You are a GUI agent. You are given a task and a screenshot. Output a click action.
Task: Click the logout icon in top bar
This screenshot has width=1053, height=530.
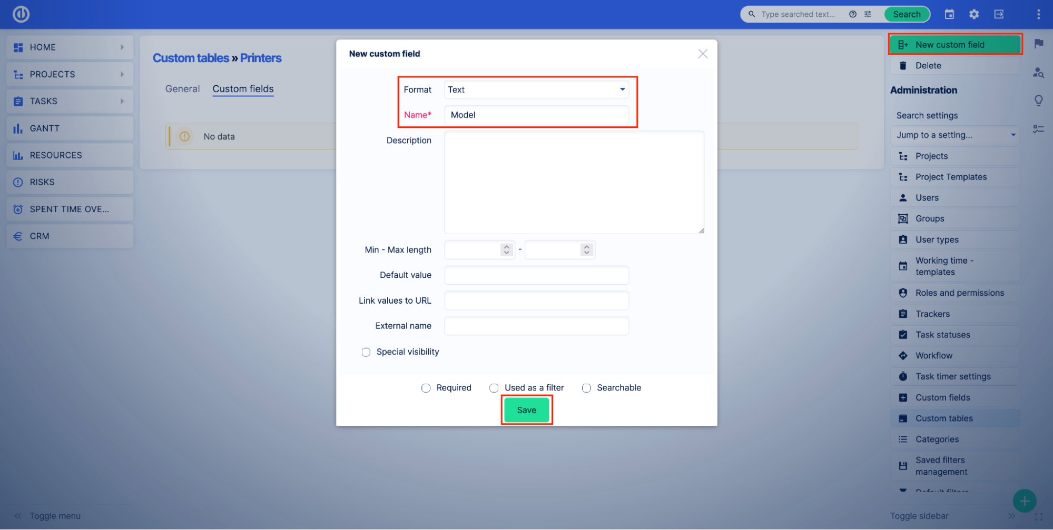pyautogui.click(x=999, y=14)
